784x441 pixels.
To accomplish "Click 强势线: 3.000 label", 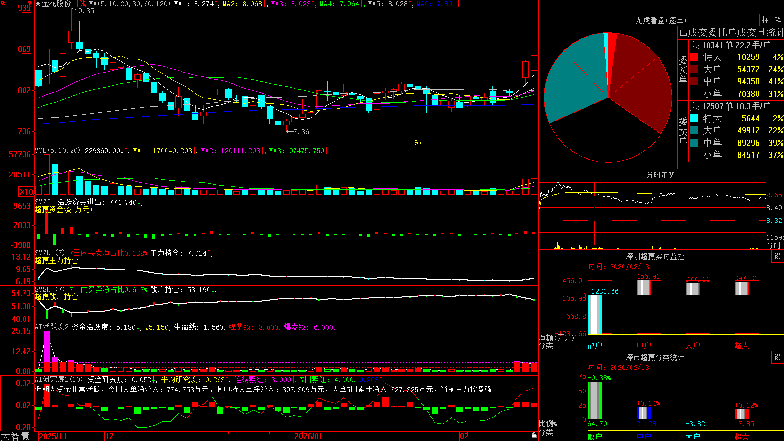I will click(x=254, y=327).
